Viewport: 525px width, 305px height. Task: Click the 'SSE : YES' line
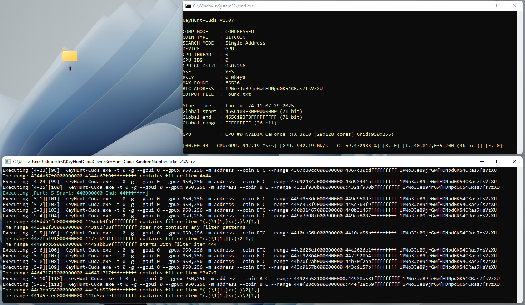(x=208, y=72)
